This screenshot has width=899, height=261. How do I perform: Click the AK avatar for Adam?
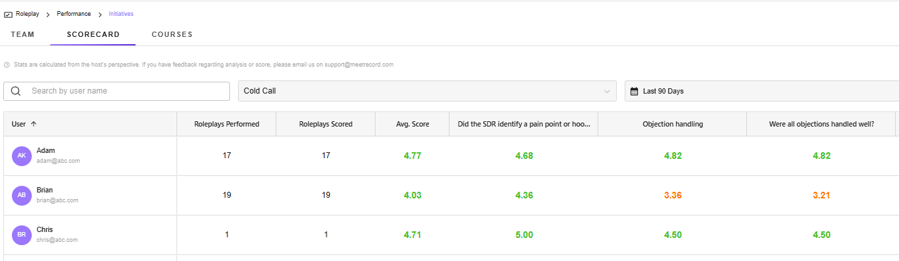point(22,156)
